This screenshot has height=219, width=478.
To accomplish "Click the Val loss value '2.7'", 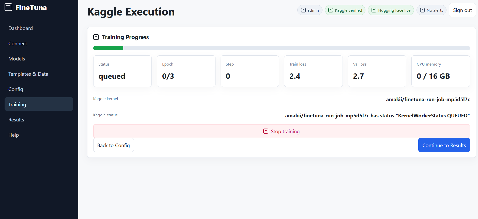I will click(x=358, y=76).
